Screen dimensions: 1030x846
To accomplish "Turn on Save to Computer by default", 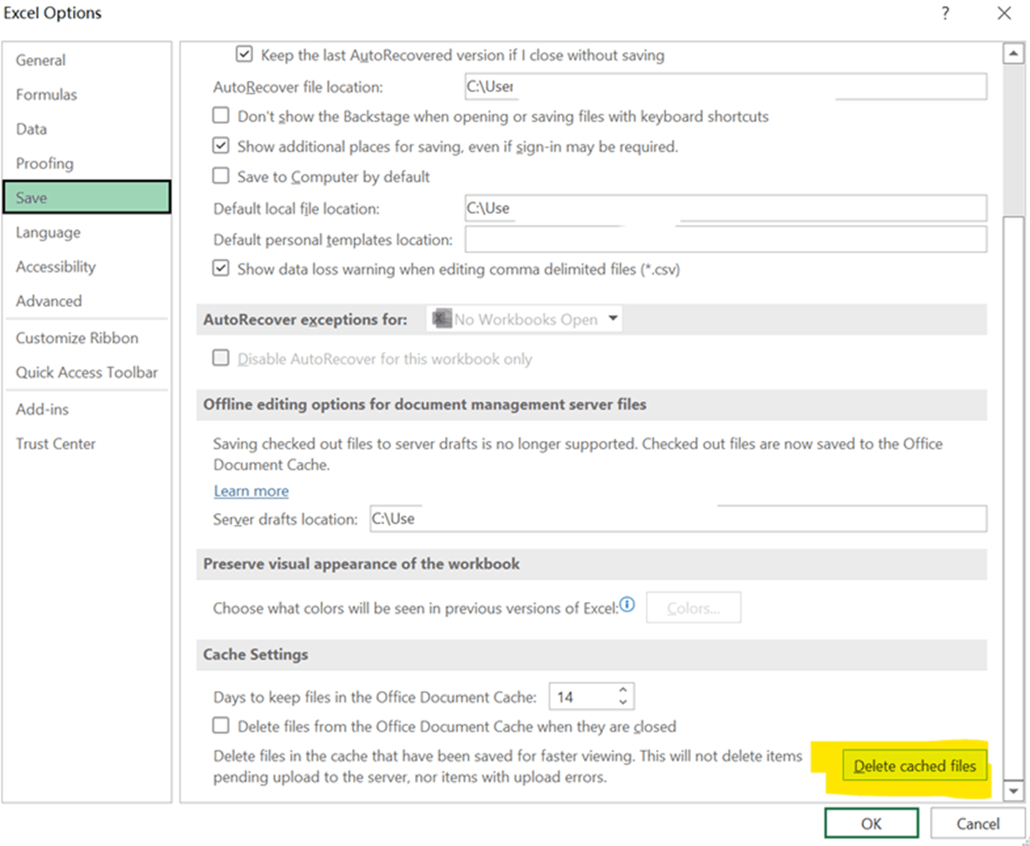I will pos(221,175).
